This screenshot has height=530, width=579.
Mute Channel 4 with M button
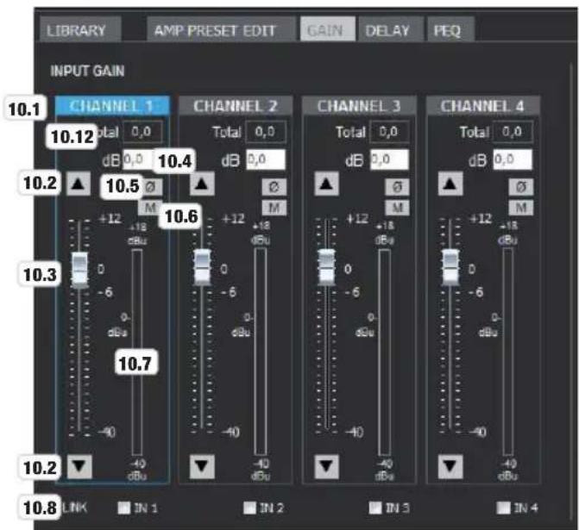tap(520, 208)
